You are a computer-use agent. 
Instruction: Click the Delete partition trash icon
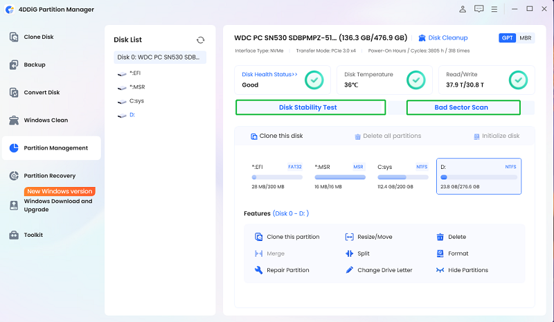pyautogui.click(x=440, y=237)
